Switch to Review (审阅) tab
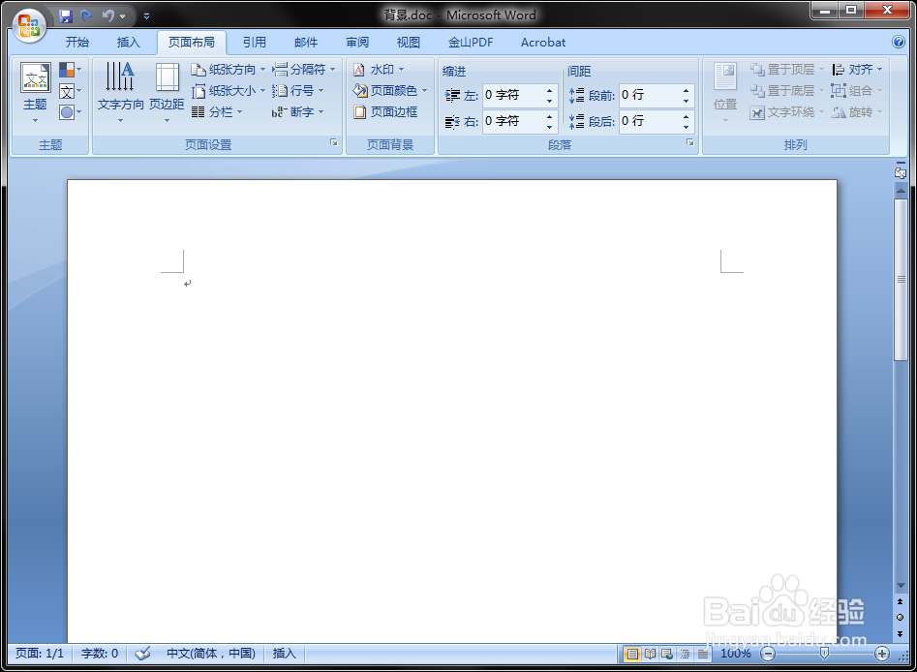This screenshot has width=917, height=672. tap(357, 42)
